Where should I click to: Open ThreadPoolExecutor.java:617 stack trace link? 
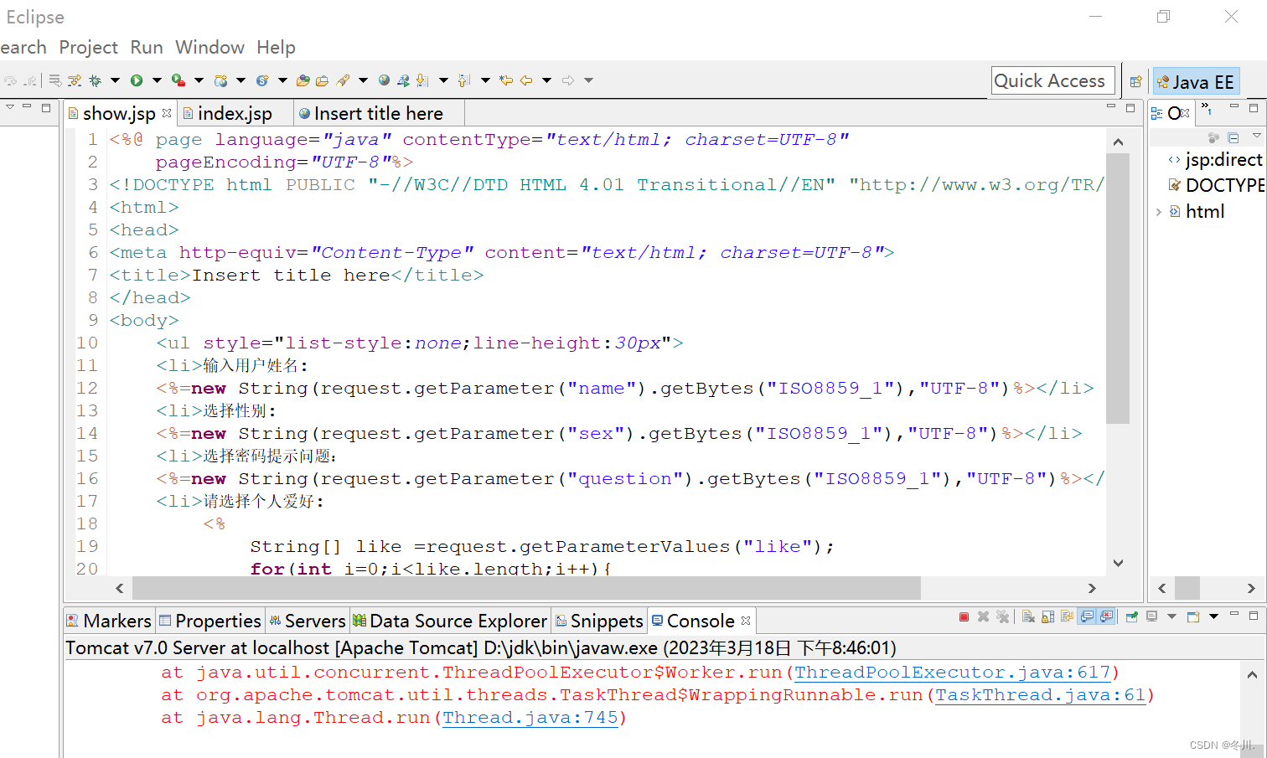[952, 673]
